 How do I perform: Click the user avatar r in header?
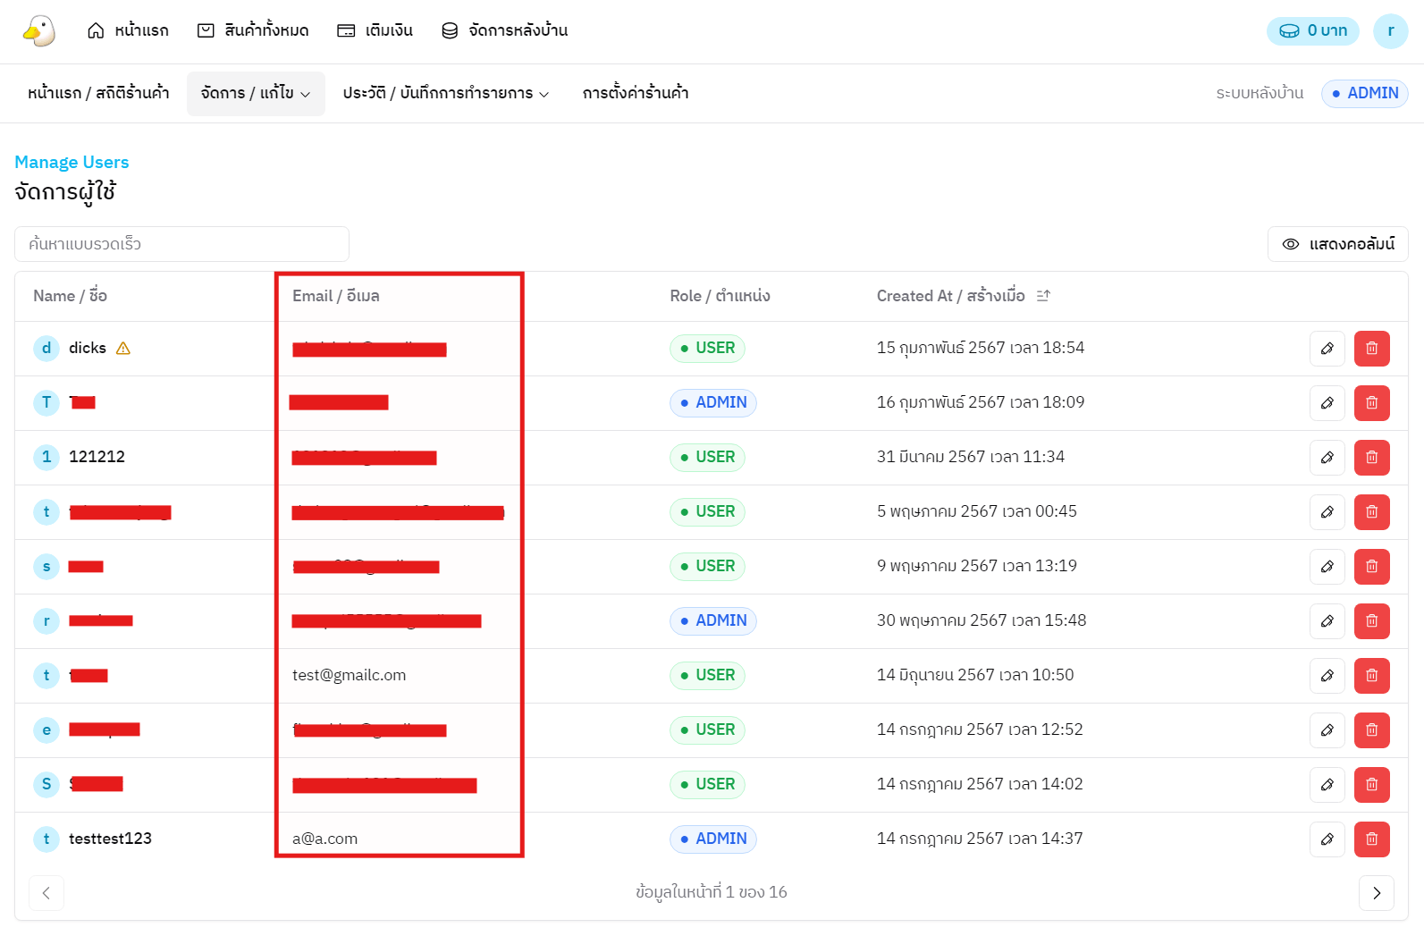tap(1390, 31)
